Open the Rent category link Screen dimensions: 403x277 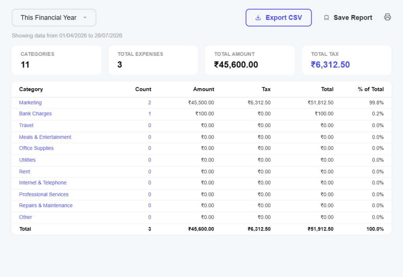point(24,172)
